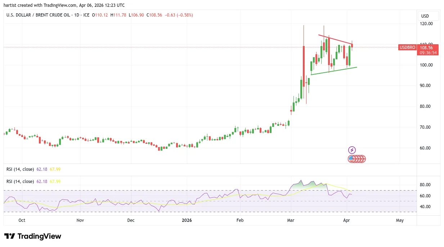Click the TradingView logo

pos(33,236)
